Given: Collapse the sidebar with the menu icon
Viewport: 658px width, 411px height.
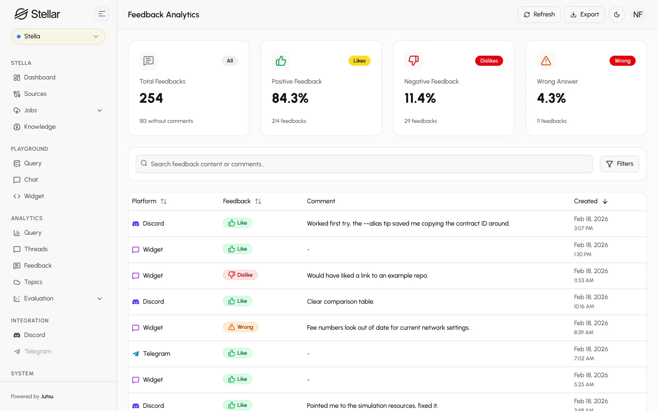Looking at the screenshot, I should click(x=102, y=14).
